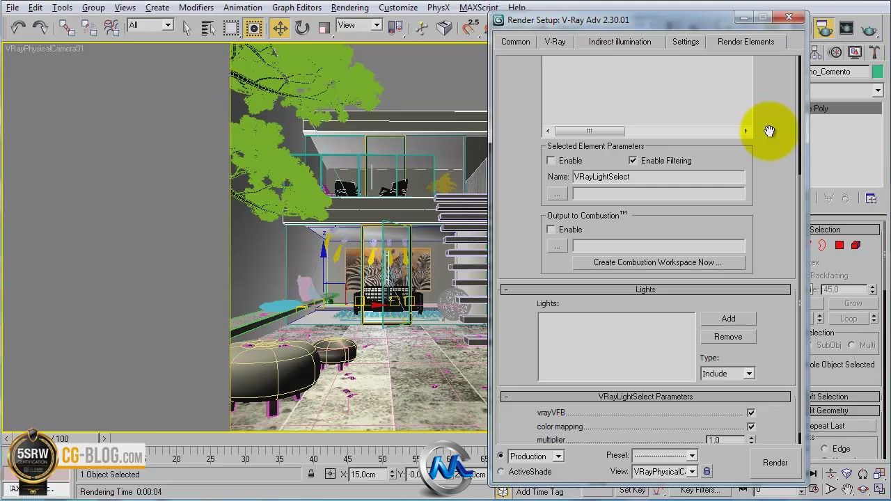Uncheck the color mapping checkbox
The height and width of the screenshot is (501, 891).
[751, 427]
